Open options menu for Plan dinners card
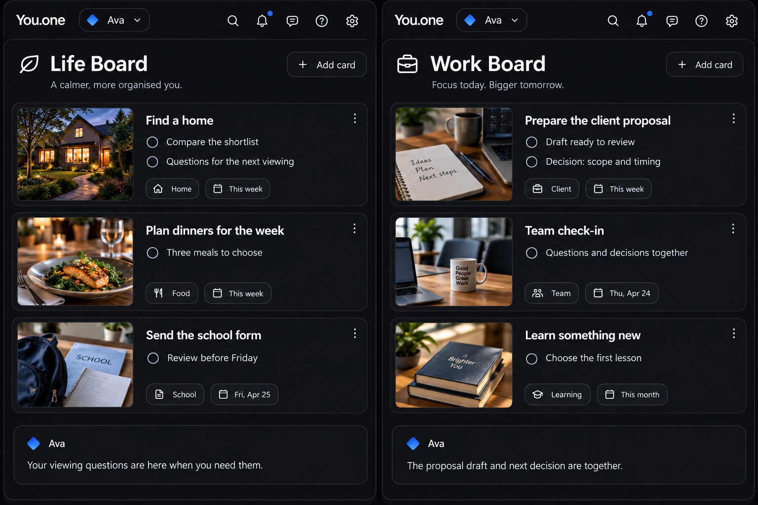 [354, 228]
